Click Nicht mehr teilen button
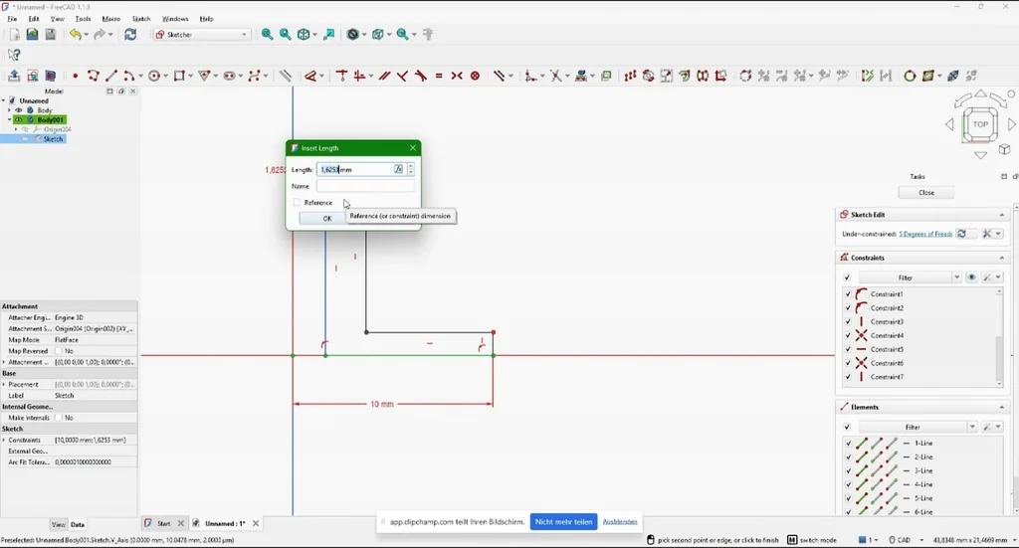Screen dimensions: 1019x548 click(563, 522)
